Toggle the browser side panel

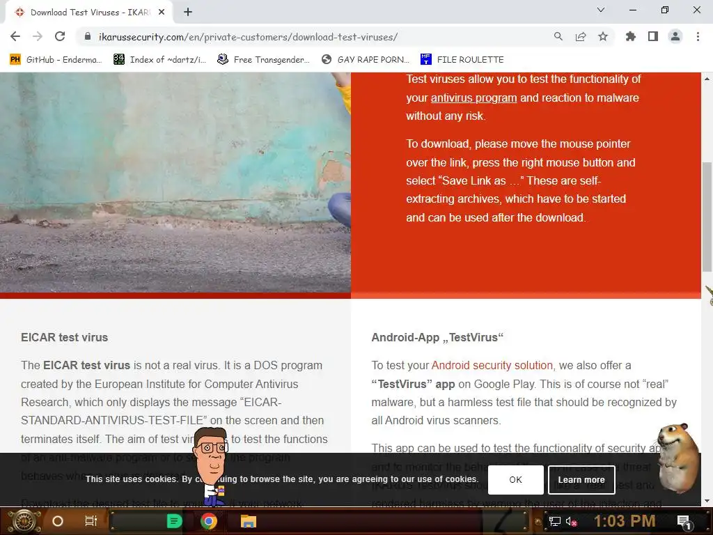pos(653,36)
